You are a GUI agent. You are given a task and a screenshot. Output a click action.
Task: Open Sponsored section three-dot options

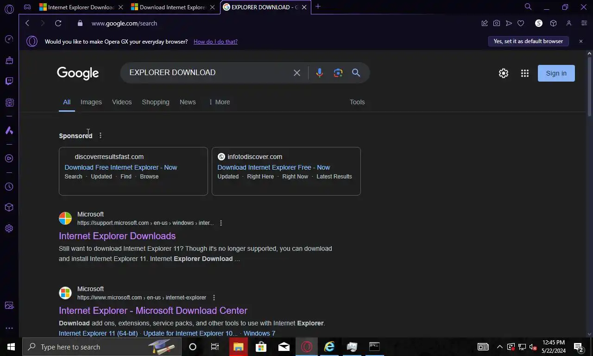point(101,135)
